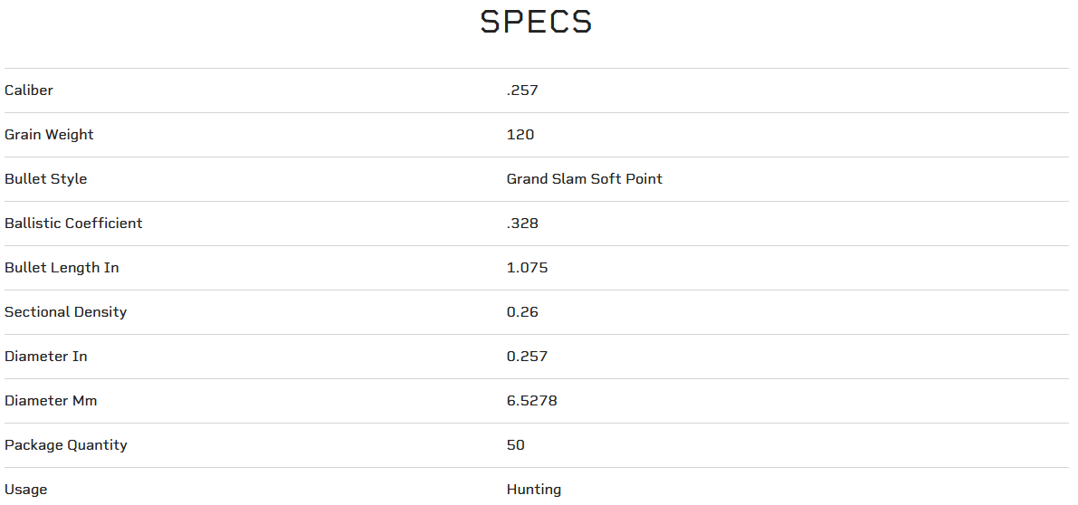
Task: Select the 120 grain weight value
Action: (x=520, y=135)
